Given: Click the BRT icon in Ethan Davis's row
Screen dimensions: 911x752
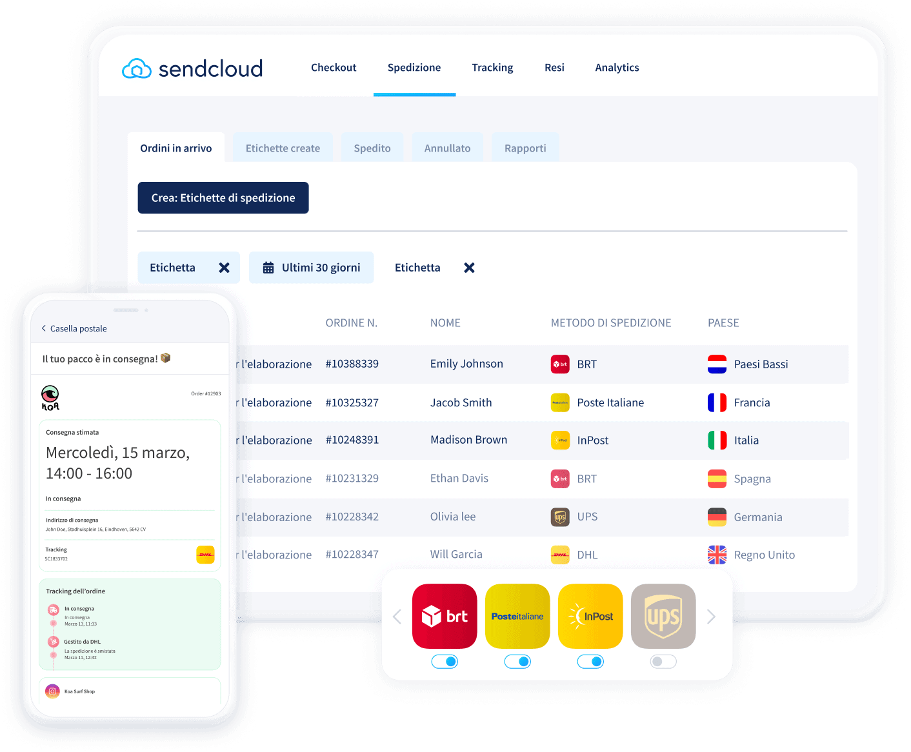Looking at the screenshot, I should click(560, 479).
